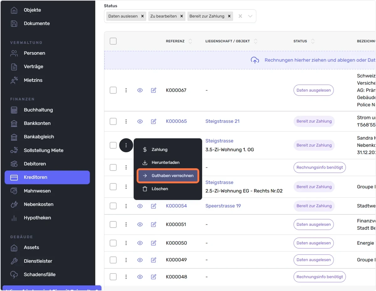Select the checkbox for invoice K000067

113,90
